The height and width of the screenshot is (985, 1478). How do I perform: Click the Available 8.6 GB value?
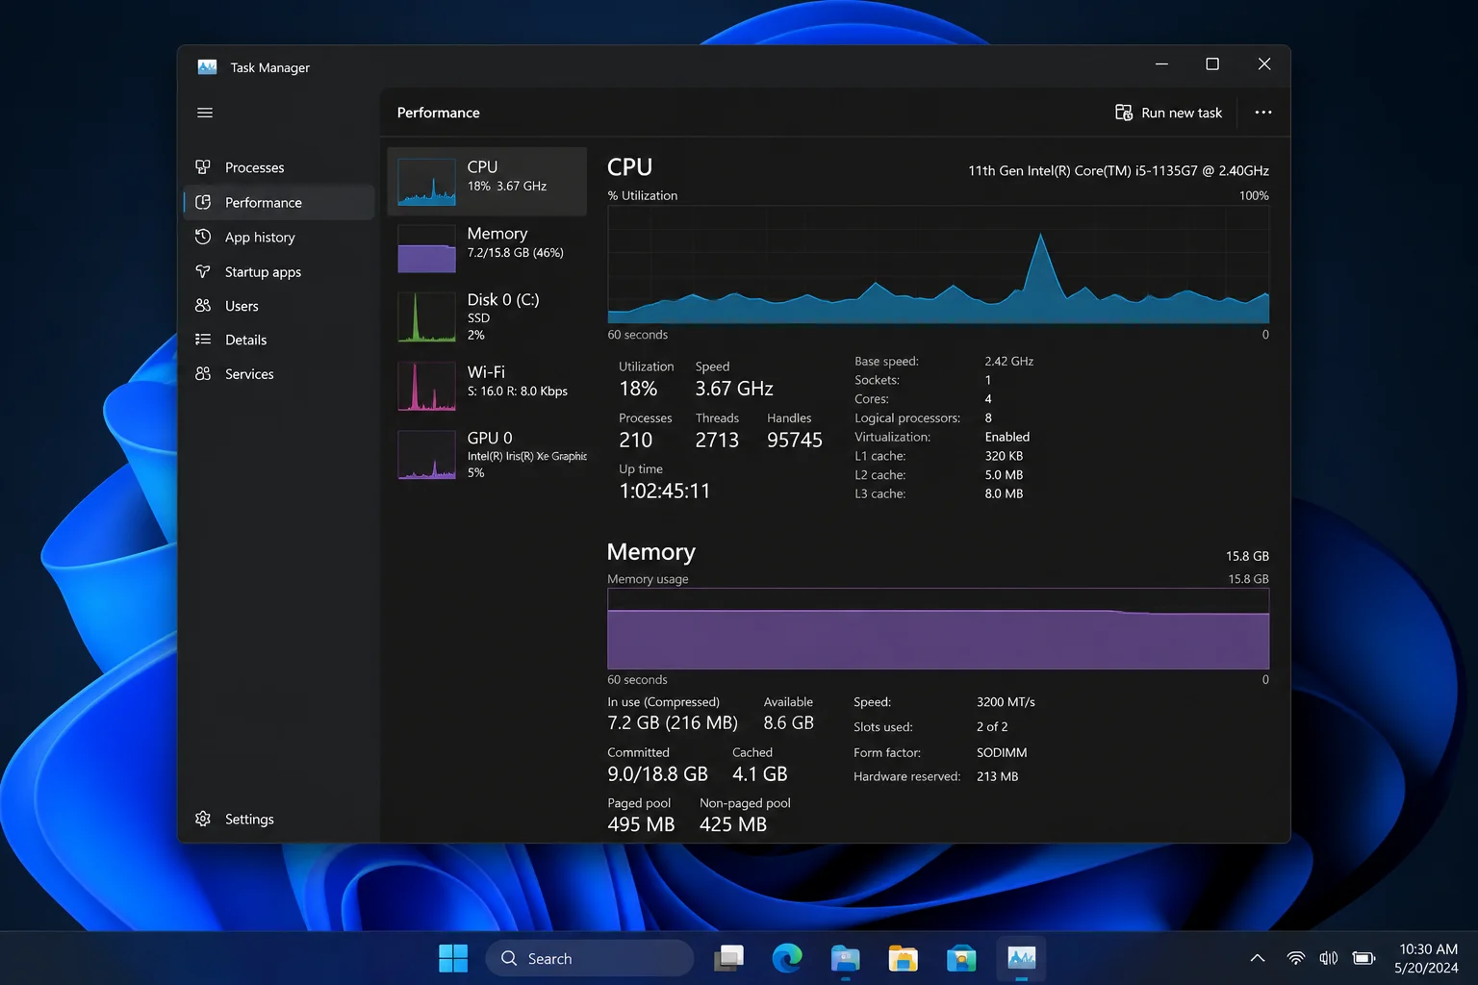tap(789, 722)
